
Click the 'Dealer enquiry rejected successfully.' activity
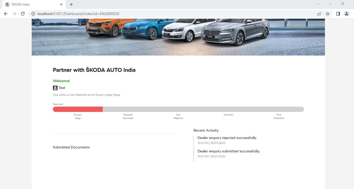pyautogui.click(x=227, y=138)
